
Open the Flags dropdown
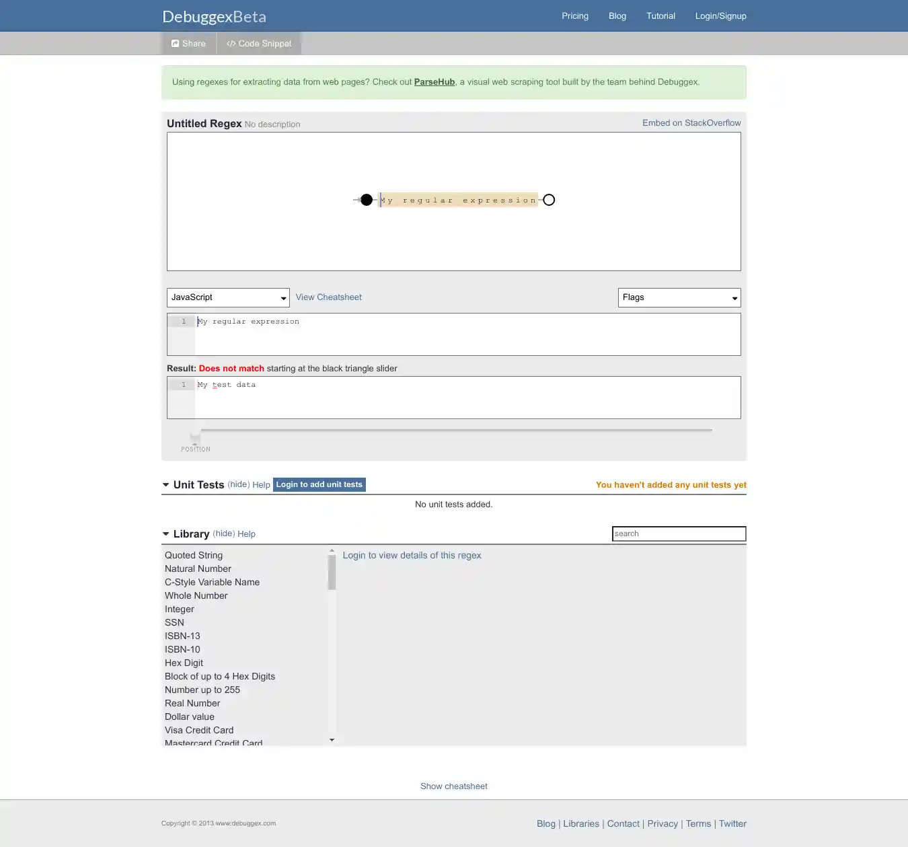click(x=679, y=297)
